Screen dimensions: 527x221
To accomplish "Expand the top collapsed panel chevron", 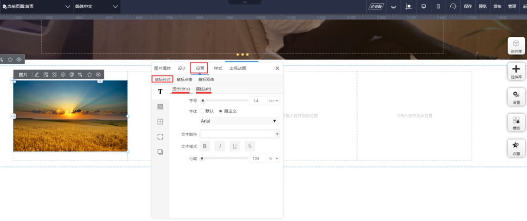I will (245, 2).
